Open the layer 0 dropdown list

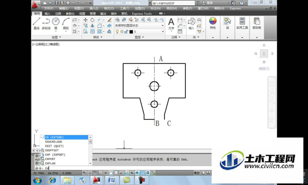click(163, 32)
